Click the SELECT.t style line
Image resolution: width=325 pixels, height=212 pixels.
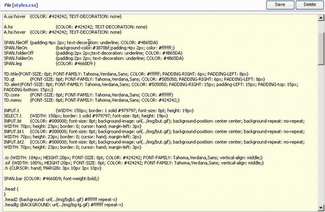(x=86, y=116)
